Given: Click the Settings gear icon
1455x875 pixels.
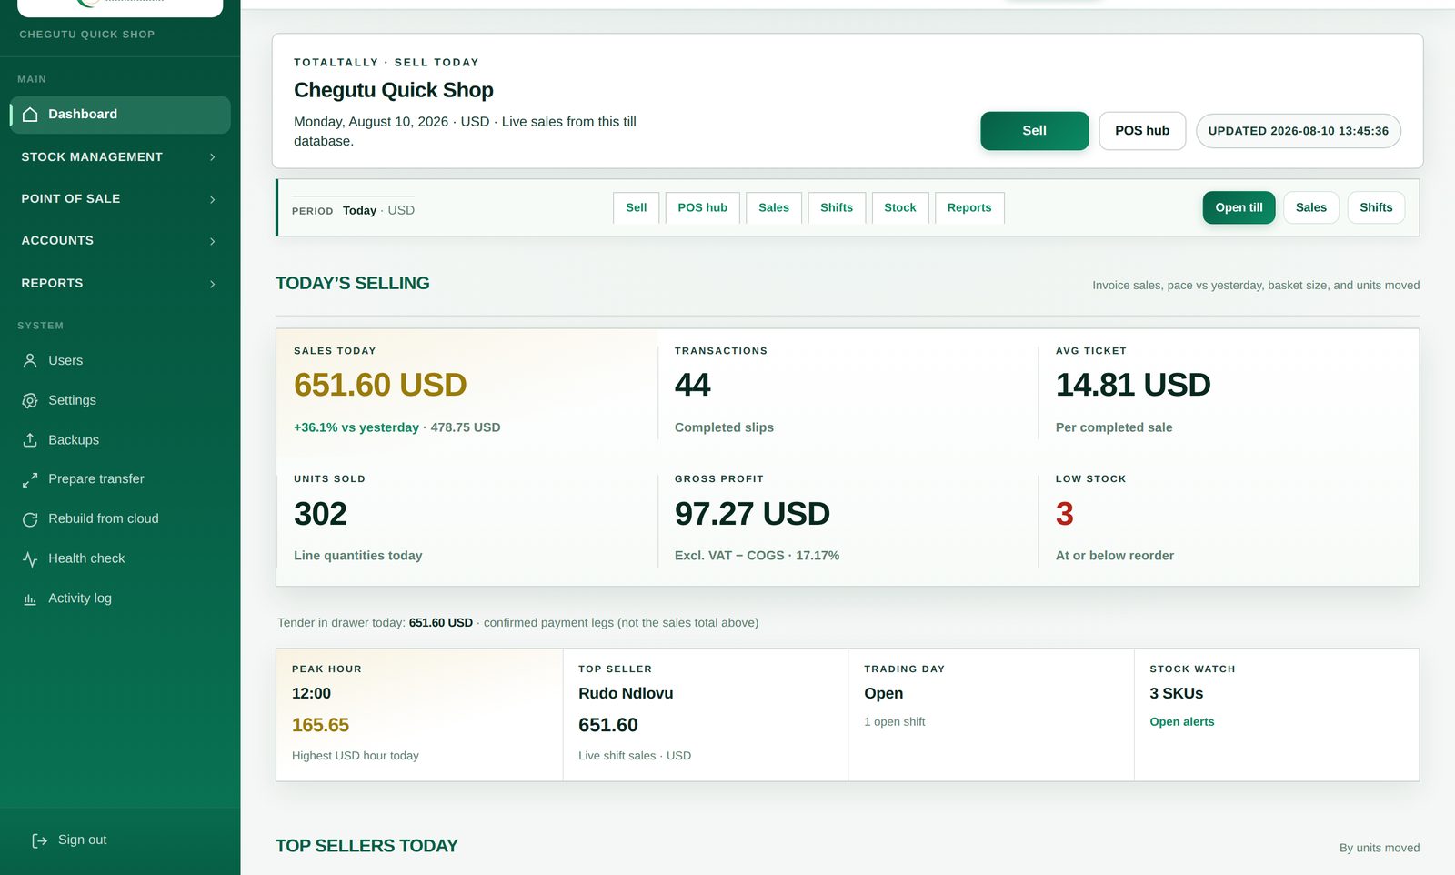Looking at the screenshot, I should point(30,401).
